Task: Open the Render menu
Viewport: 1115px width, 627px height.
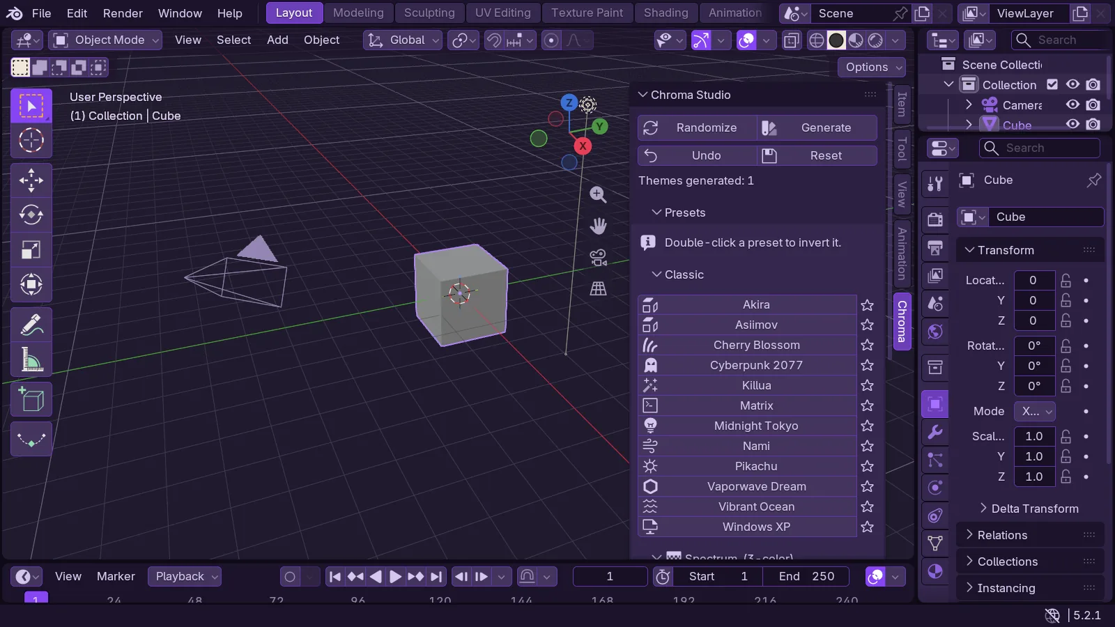Action: (123, 13)
